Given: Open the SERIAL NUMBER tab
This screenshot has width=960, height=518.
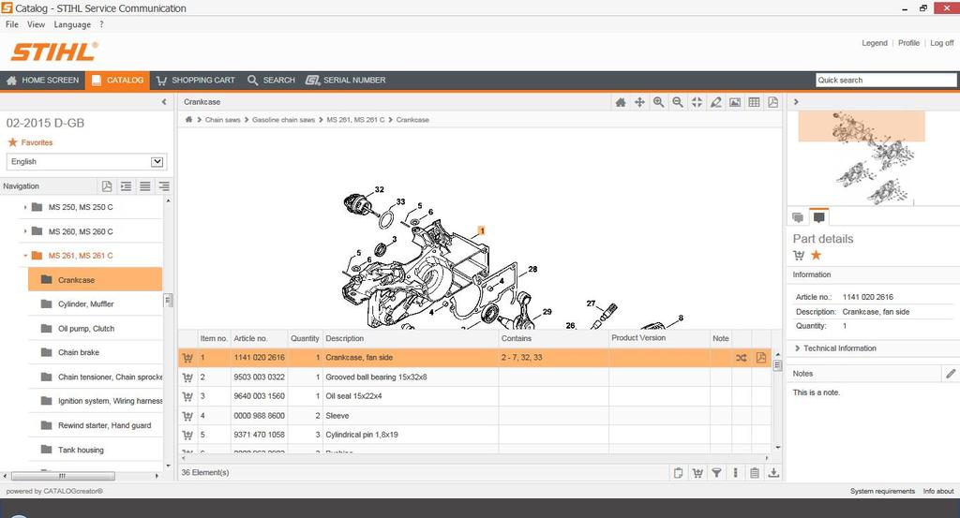Looking at the screenshot, I should (346, 81).
